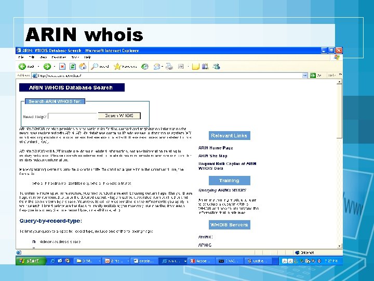
Task: Open the ARIN Site Map link
Action: pos(213,156)
